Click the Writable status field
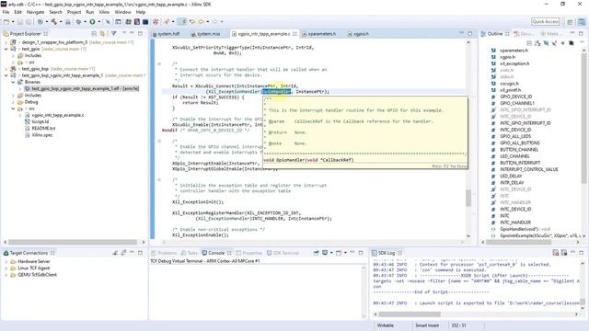Screen dimensions: 589x331 386,325
